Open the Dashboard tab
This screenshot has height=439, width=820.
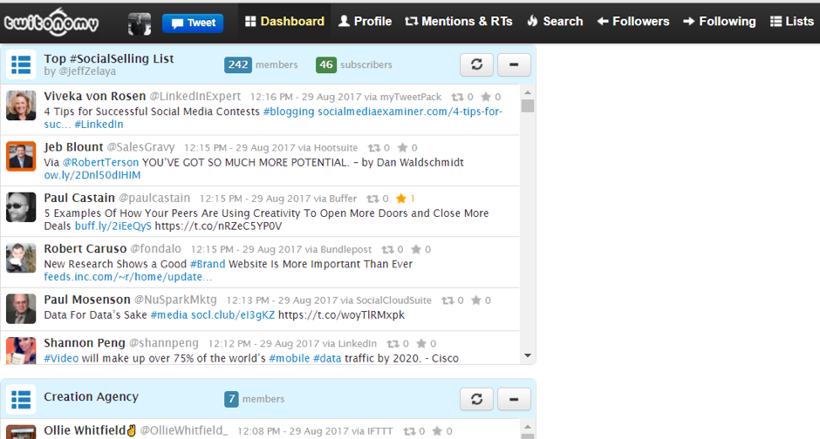pyautogui.click(x=284, y=22)
